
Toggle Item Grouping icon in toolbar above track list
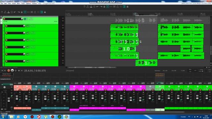coord(28,12)
